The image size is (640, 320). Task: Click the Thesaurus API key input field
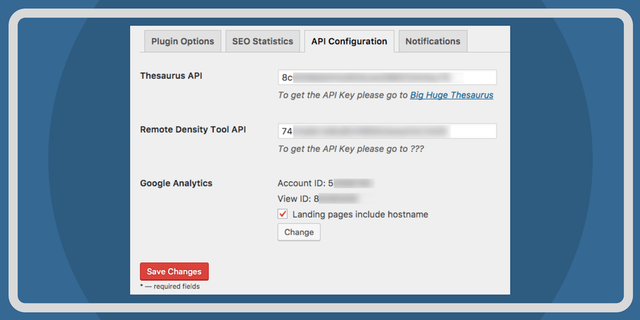(387, 77)
